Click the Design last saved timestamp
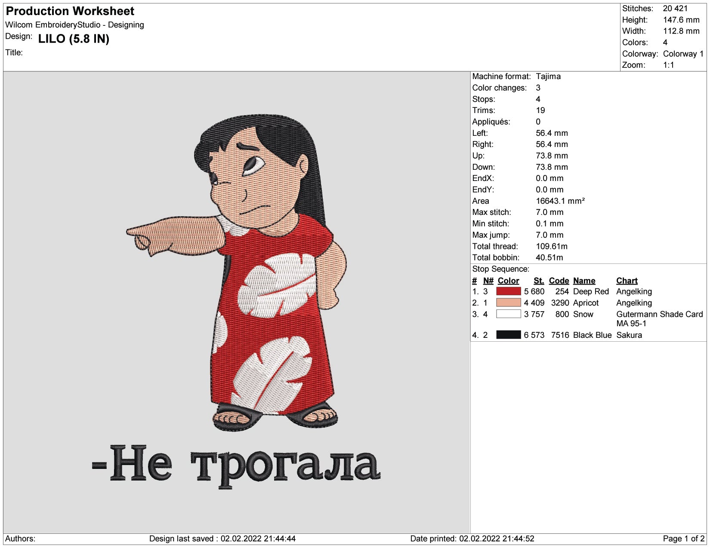Viewport: 710px width, 548px height. pyautogui.click(x=222, y=539)
